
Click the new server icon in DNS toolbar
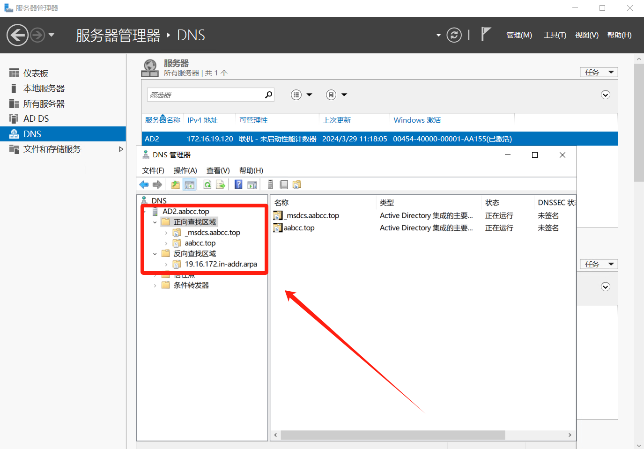pyautogui.click(x=270, y=185)
